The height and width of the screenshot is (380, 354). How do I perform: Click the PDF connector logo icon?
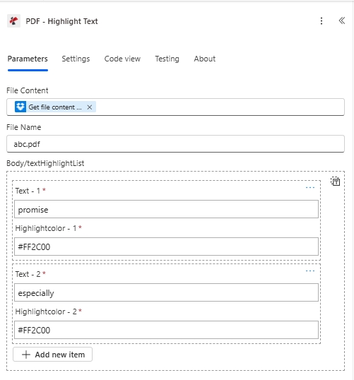[13, 21]
